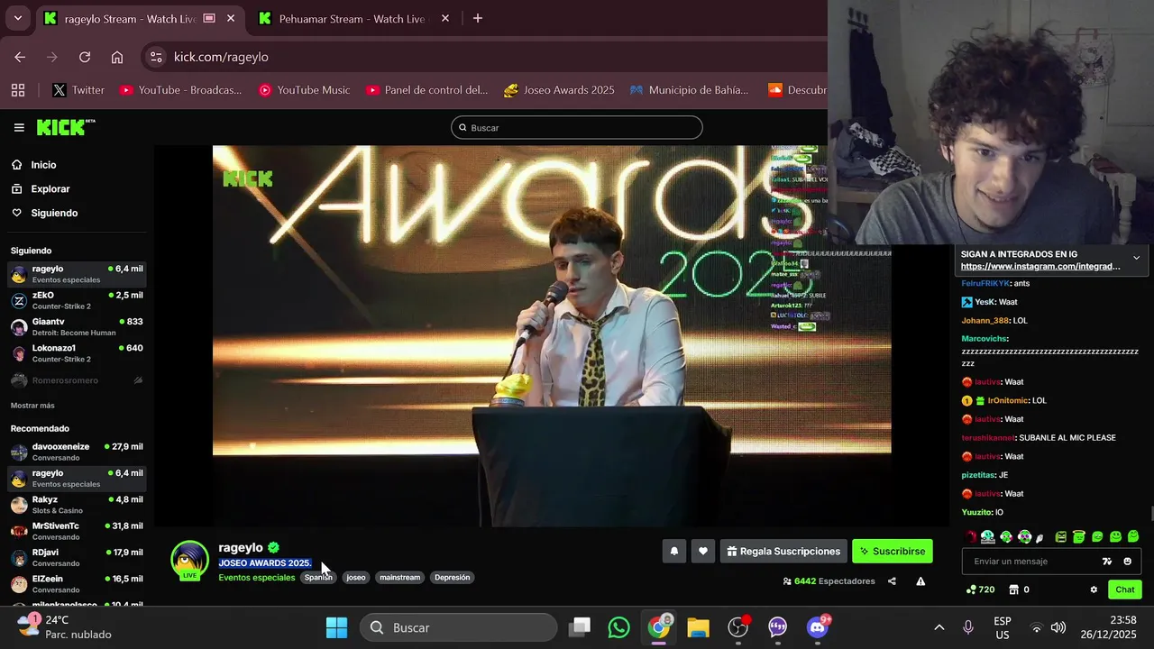The width and height of the screenshot is (1154, 649).
Task: Open the Chrome apps grid icon
Action: (18, 90)
